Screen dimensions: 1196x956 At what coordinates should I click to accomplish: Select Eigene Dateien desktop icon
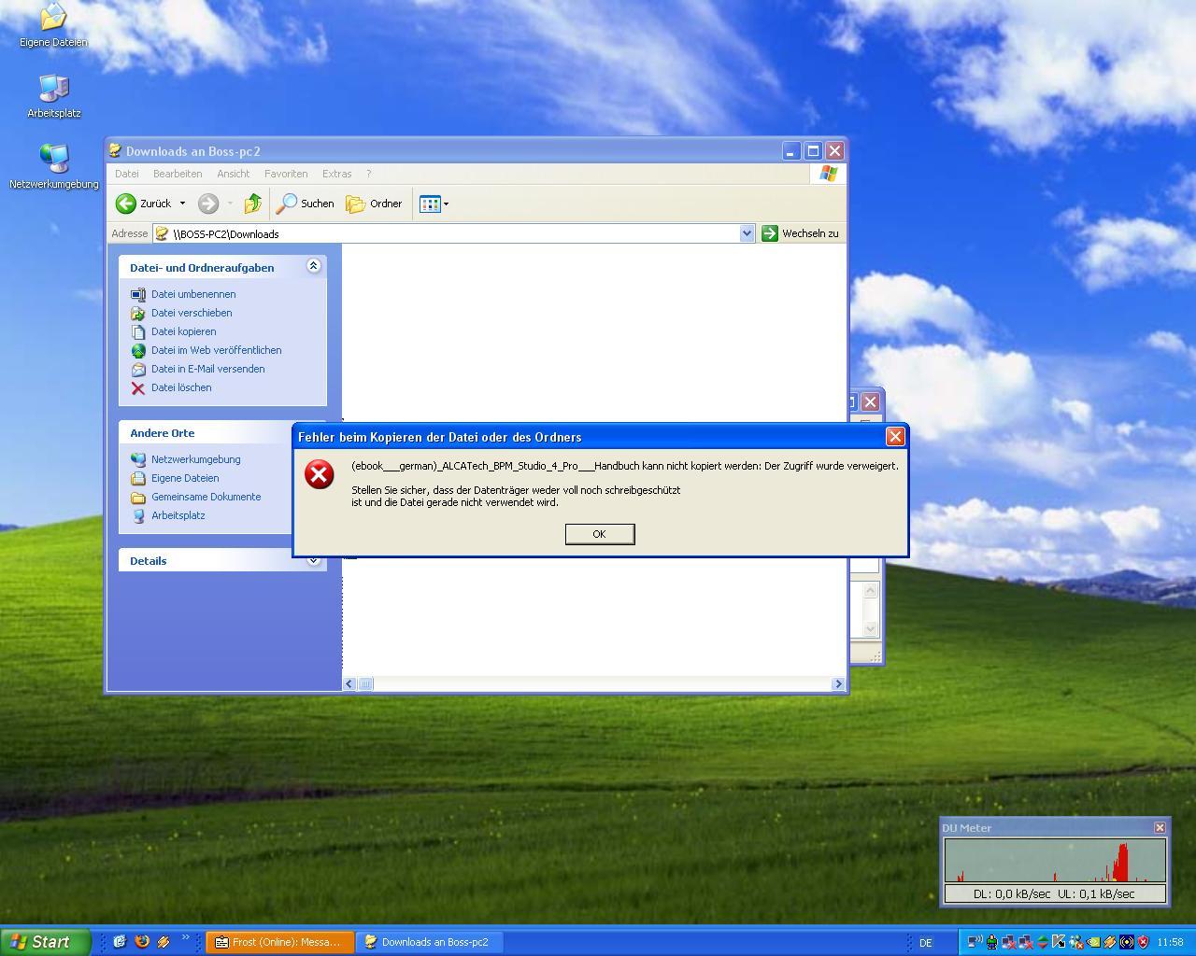(x=53, y=25)
